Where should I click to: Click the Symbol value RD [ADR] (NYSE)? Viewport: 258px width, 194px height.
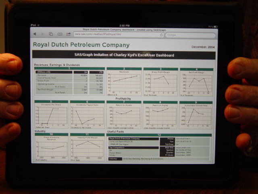click(x=184, y=150)
